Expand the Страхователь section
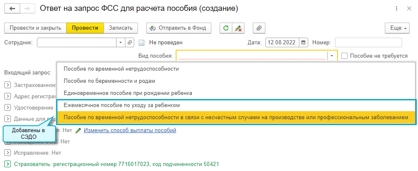418x171 pixels. 7,164
